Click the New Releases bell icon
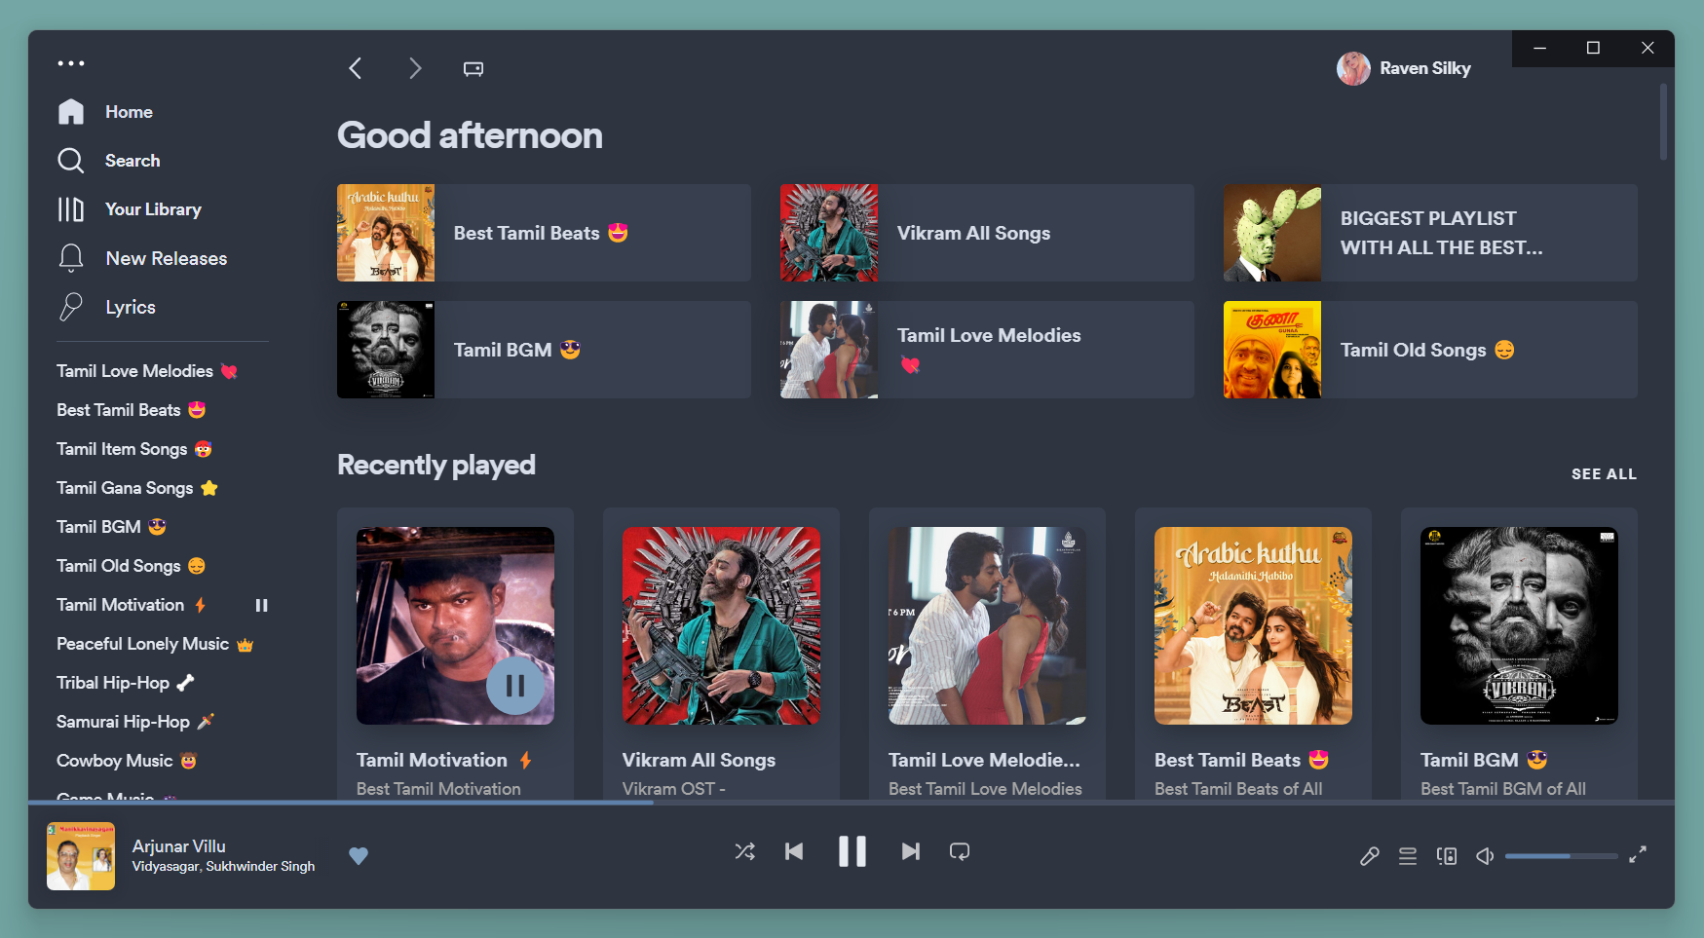Screen dimensions: 1704x938 71,258
